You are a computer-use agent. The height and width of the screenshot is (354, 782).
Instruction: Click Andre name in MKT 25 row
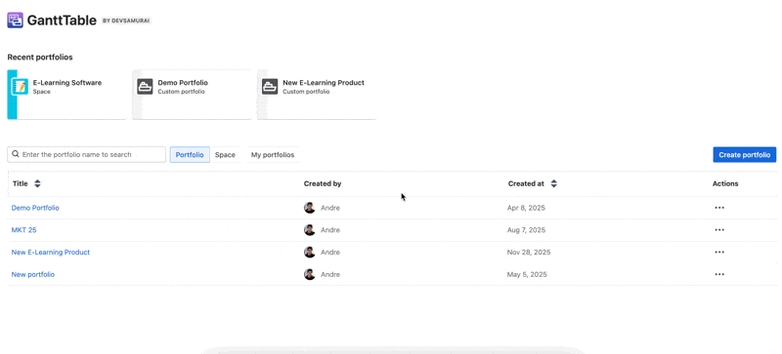coord(330,230)
